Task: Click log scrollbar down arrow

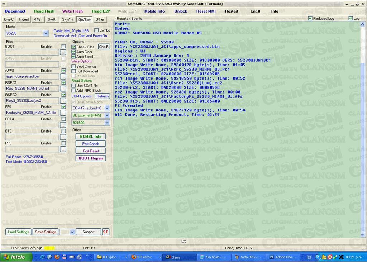Action: pyautogui.click(x=362, y=234)
